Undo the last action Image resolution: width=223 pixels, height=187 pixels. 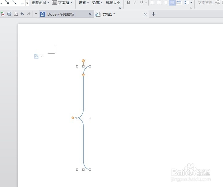click(x=22, y=14)
